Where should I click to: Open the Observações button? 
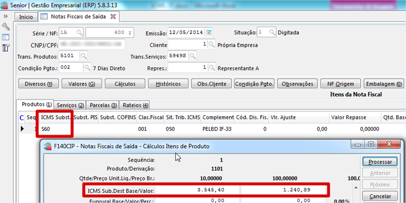click(297, 84)
